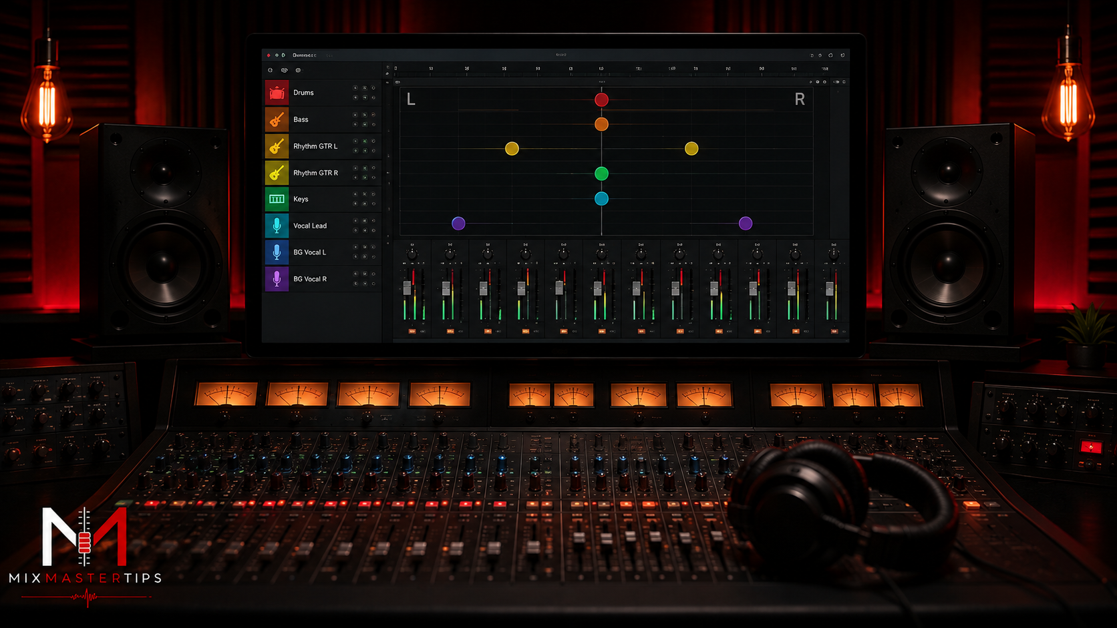Image resolution: width=1117 pixels, height=628 pixels.
Task: Click the Vocal Lead track name
Action: [x=310, y=226]
